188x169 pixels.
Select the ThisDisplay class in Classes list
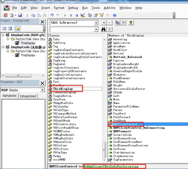[x=63, y=89]
